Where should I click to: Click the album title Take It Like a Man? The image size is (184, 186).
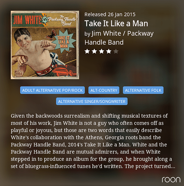coord(116,23)
